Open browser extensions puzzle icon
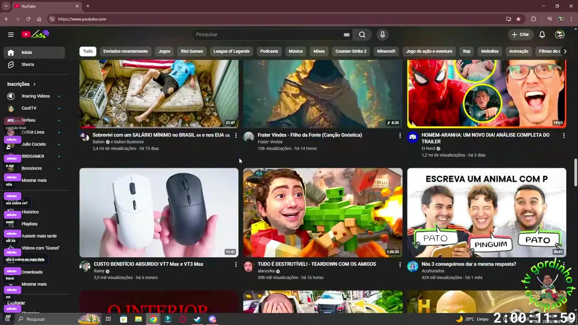 click(x=534, y=19)
